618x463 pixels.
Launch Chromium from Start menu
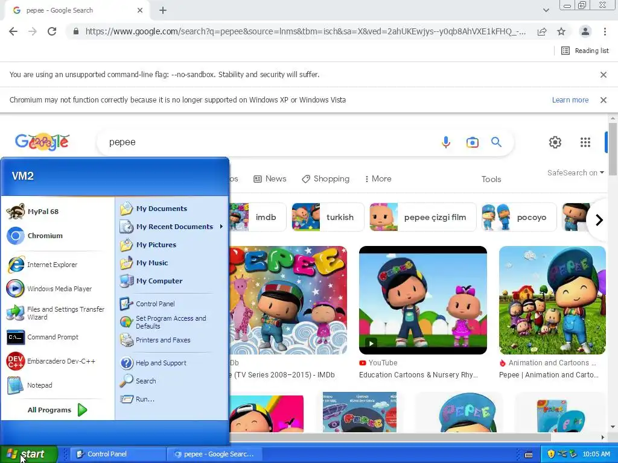coord(35,236)
